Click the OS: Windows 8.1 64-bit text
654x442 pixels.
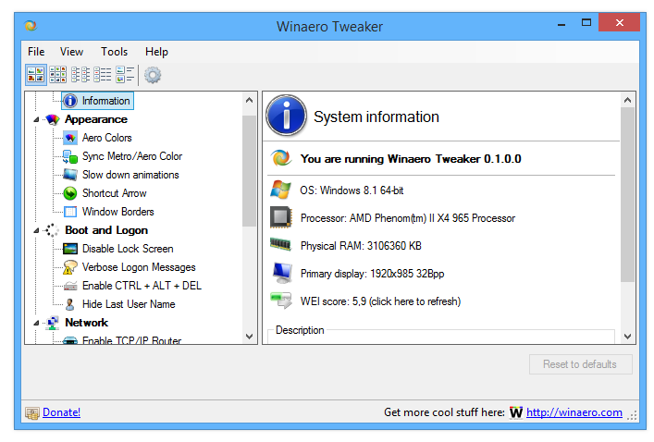pyautogui.click(x=352, y=190)
